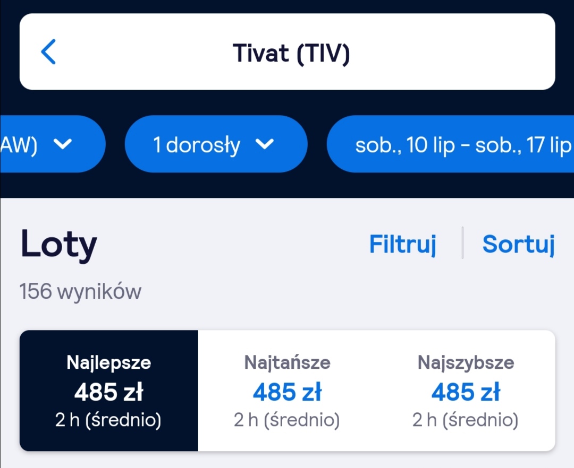Open the "1 dorosły" passengers selector
This screenshot has height=468, width=574.
(x=216, y=144)
